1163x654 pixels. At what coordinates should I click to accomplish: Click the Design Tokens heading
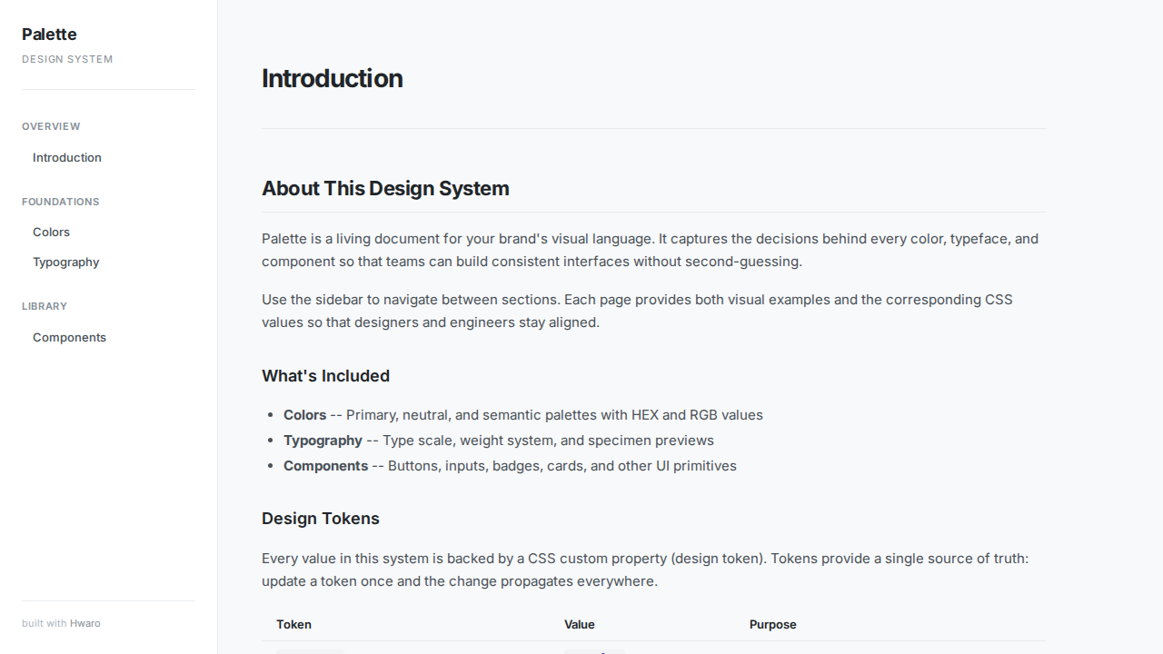click(321, 519)
